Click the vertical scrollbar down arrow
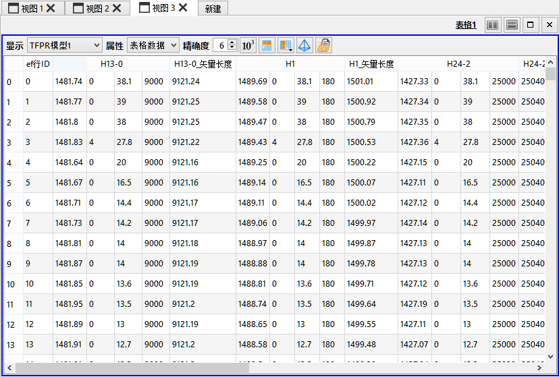Image resolution: width=559 pixels, height=377 pixels. coord(550,356)
